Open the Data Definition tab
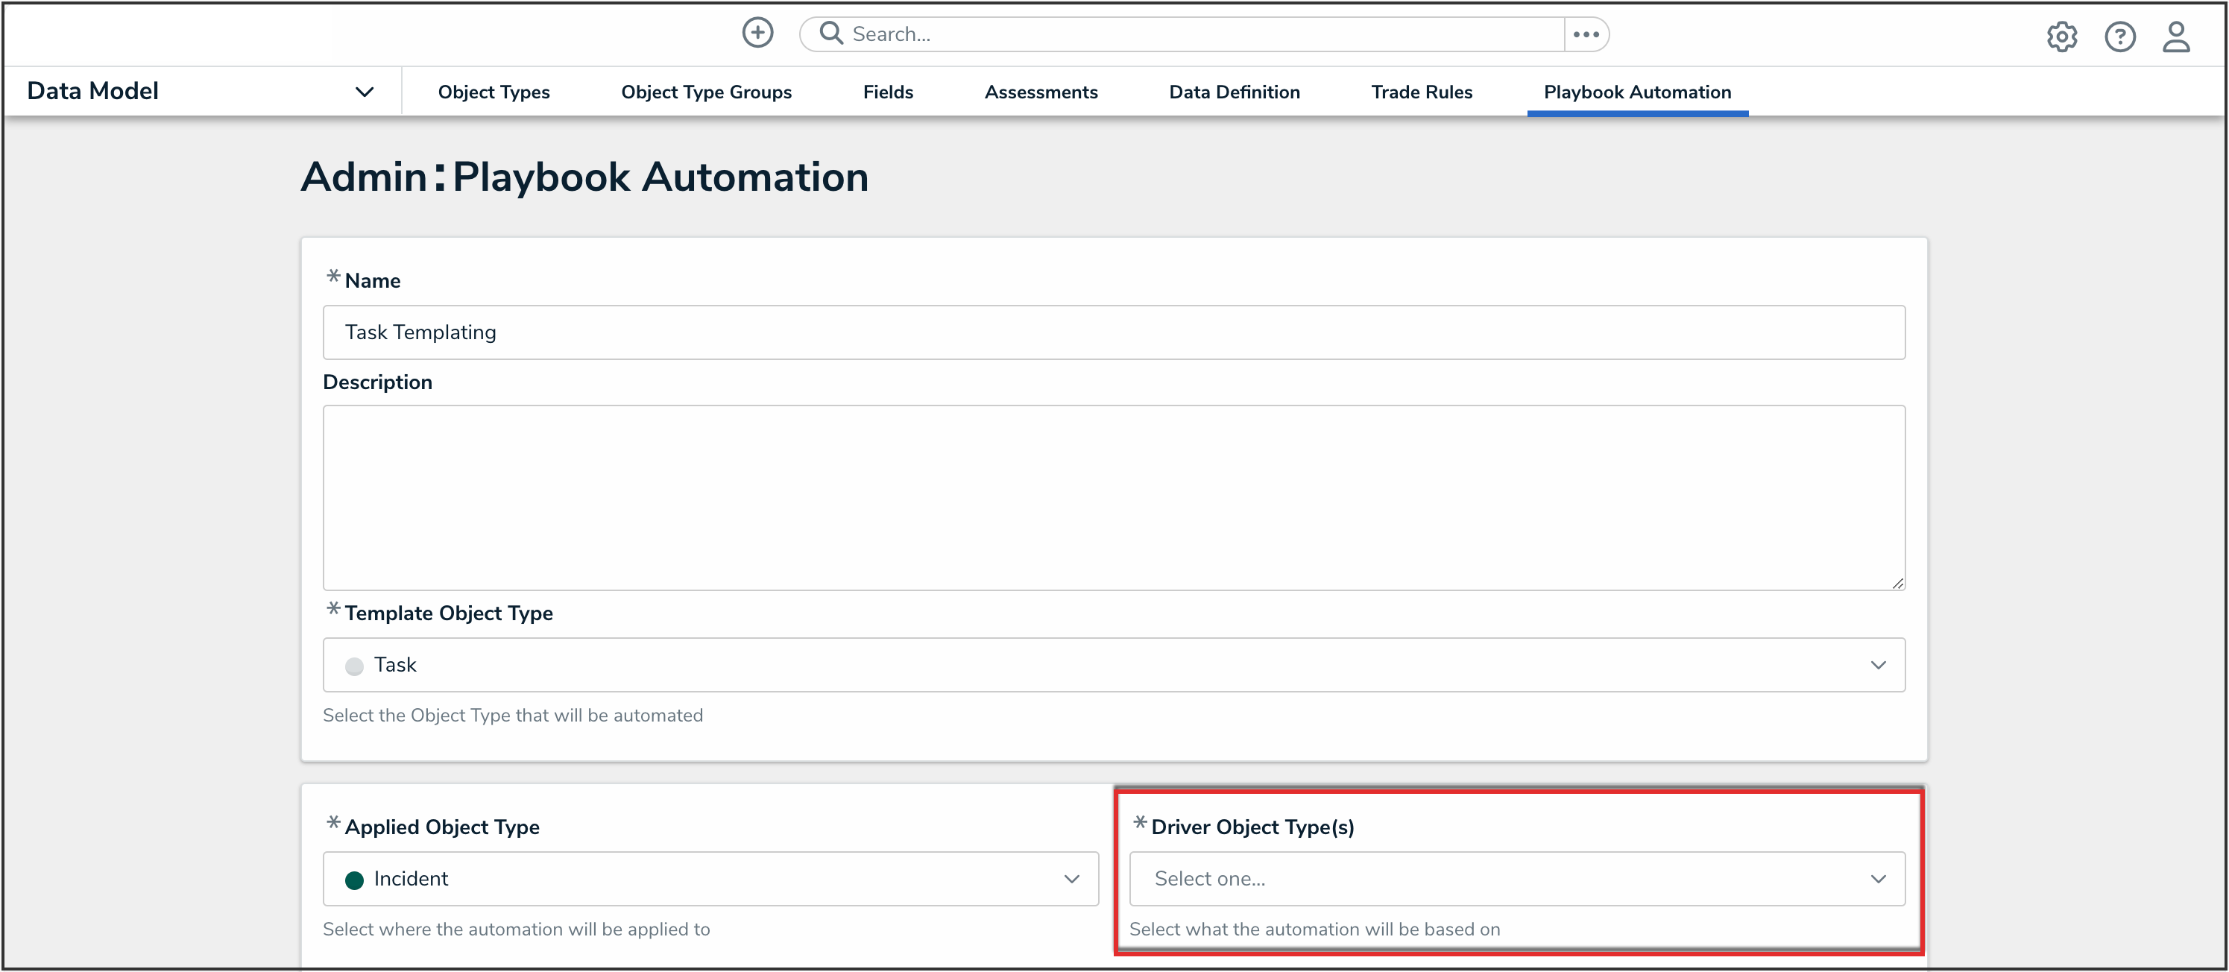Image resolution: width=2229 pixels, height=972 pixels. pos(1233,92)
